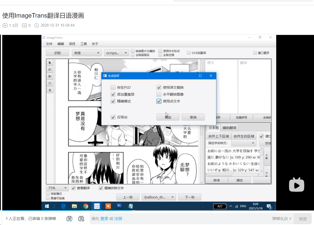This screenshot has height=225, width=314.
Task: Select list row starting 実に 夢がない
Action: click(234, 157)
